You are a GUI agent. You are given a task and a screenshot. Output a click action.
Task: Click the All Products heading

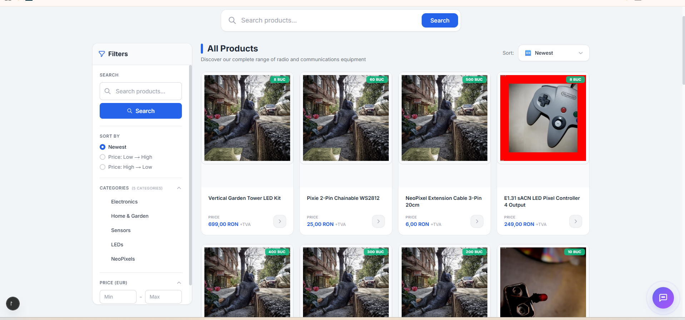coord(233,49)
